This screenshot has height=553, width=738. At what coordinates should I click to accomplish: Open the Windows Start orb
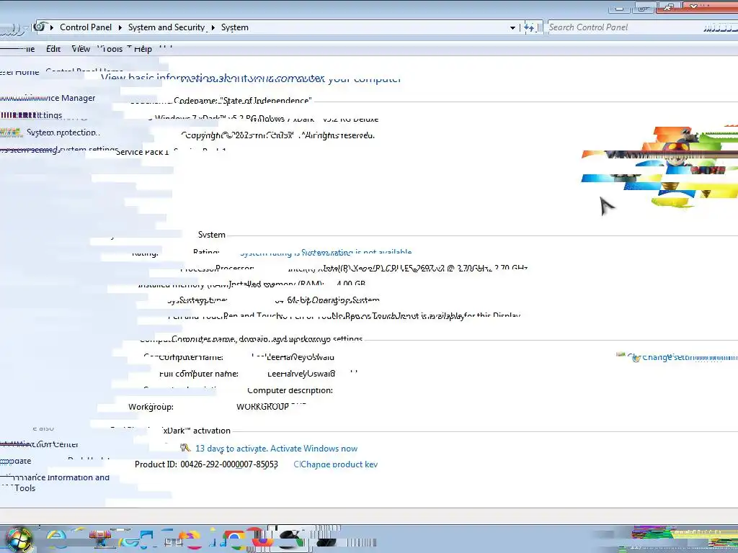[x=18, y=539]
